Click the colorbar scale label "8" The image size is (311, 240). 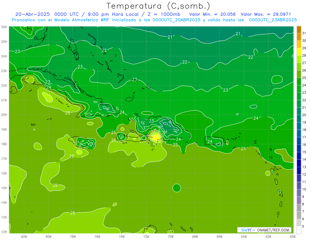click(303, 204)
